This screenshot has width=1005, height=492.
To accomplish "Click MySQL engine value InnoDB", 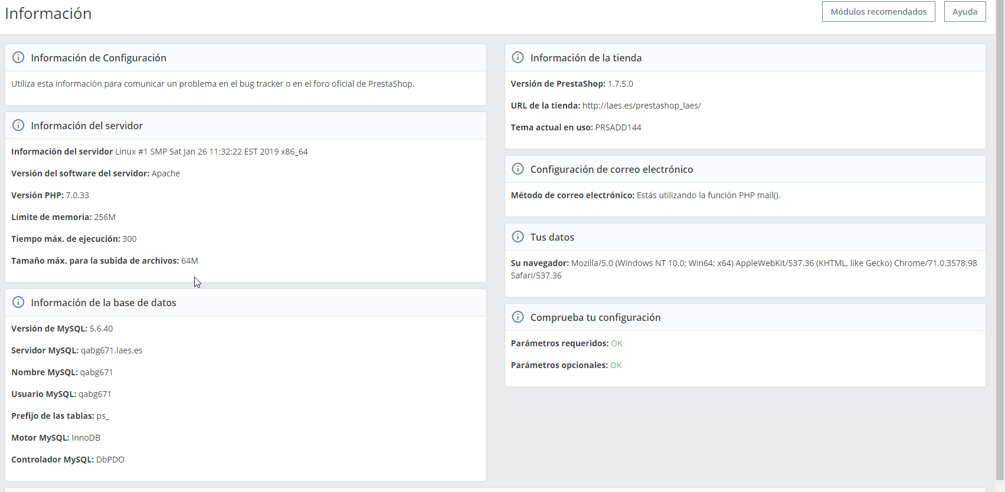I will [x=86, y=438].
